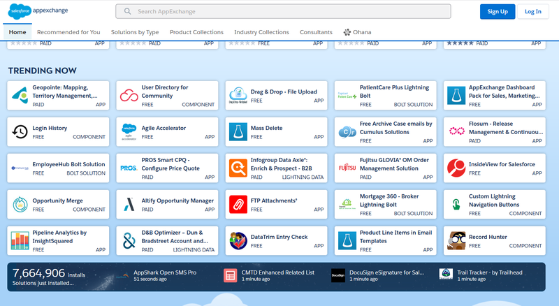Click the Agile Accelerator icon
559x306 pixels.
click(x=129, y=131)
